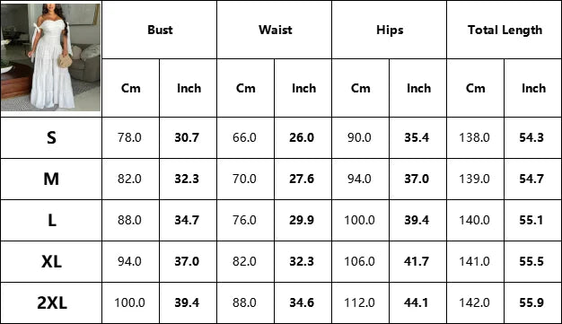Click the 41.7 hips inch cell

[417, 261]
